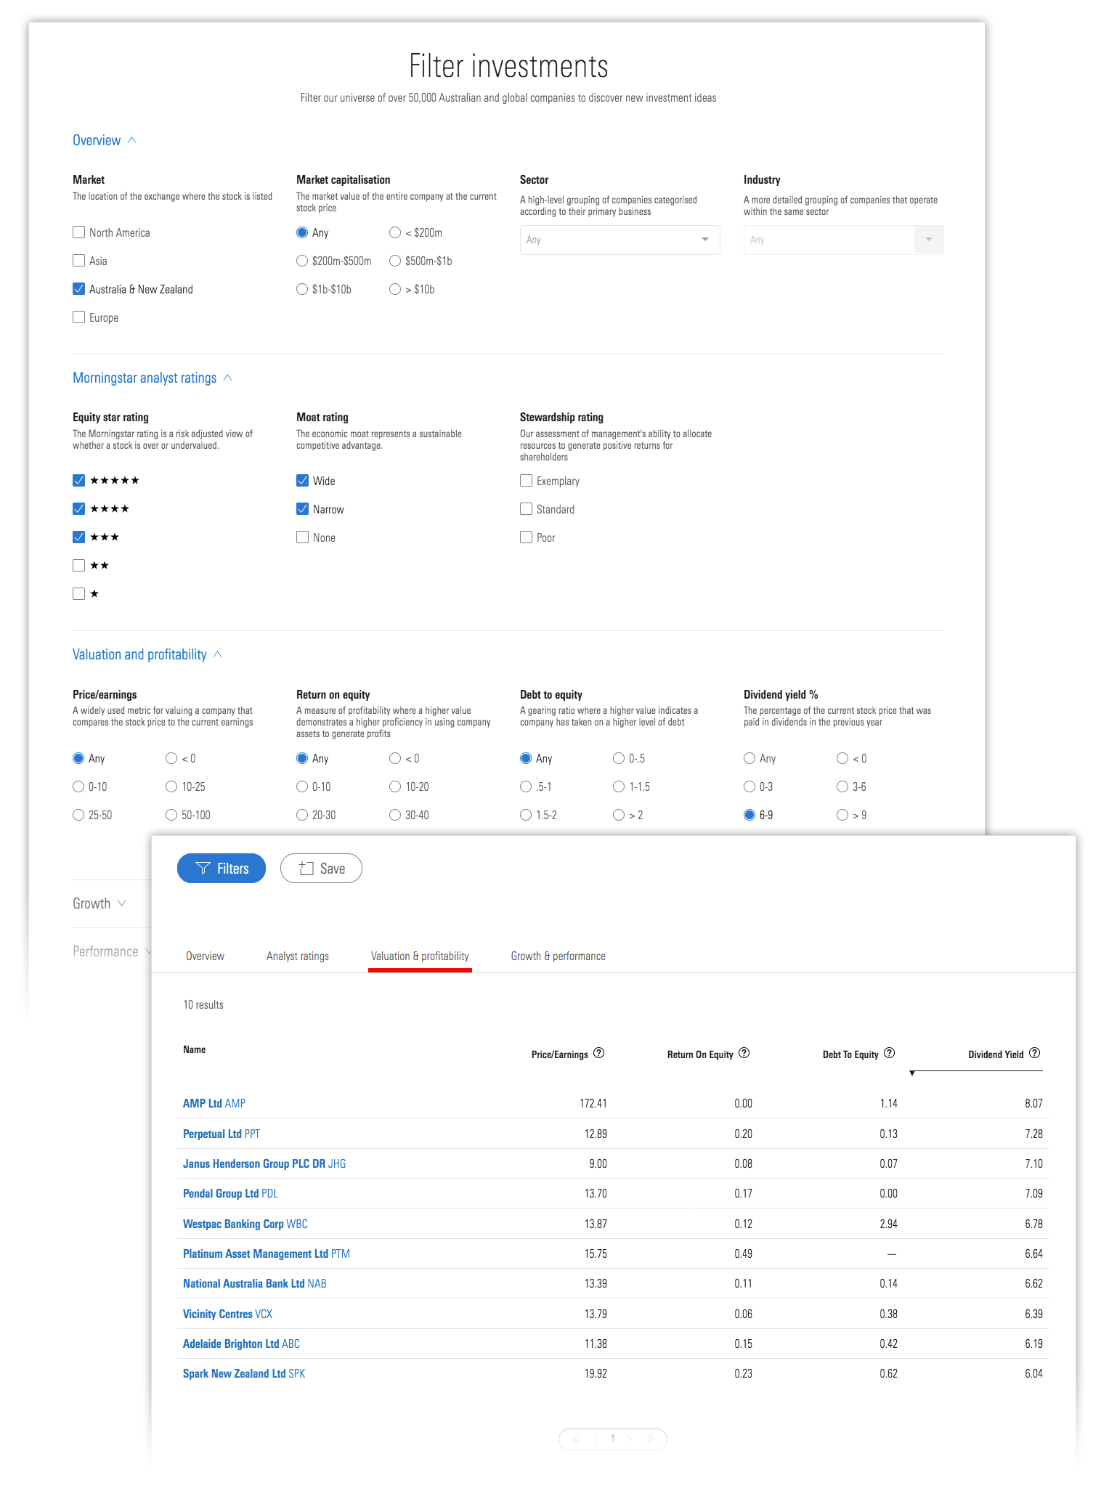
Task: Click the Debt To Equity help icon
Action: click(x=889, y=1053)
